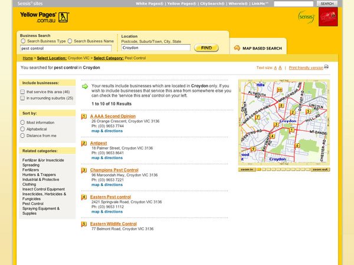354x265 pixels.
Task: Enable the 'that service this area (46)' checkbox
Action: click(x=23, y=92)
